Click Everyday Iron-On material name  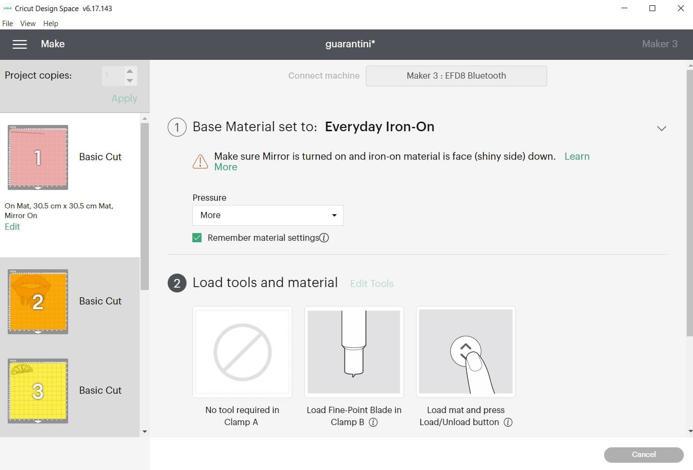(379, 127)
